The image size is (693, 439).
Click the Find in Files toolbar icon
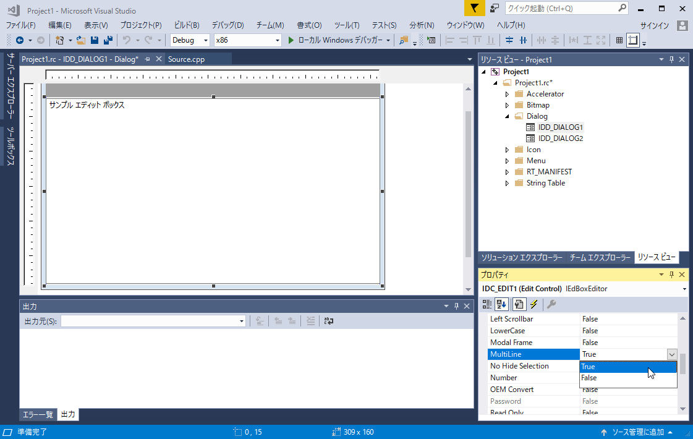point(404,40)
